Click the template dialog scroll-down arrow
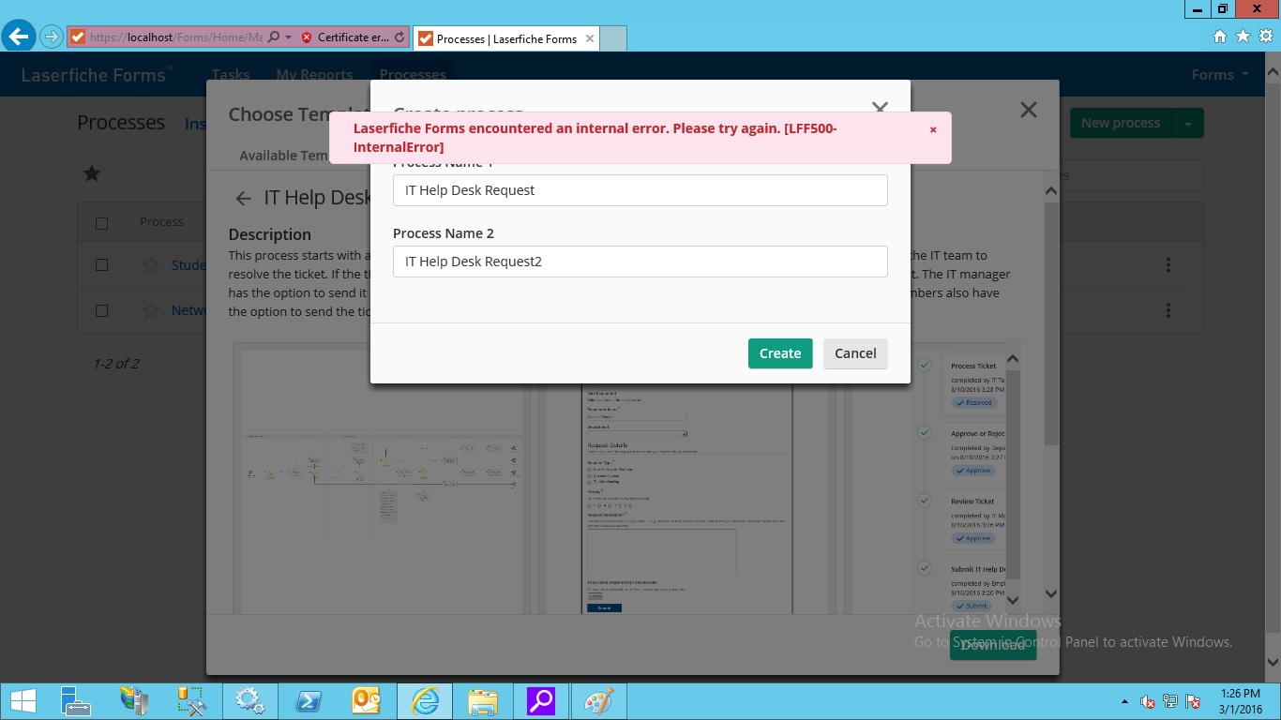 [x=1050, y=594]
